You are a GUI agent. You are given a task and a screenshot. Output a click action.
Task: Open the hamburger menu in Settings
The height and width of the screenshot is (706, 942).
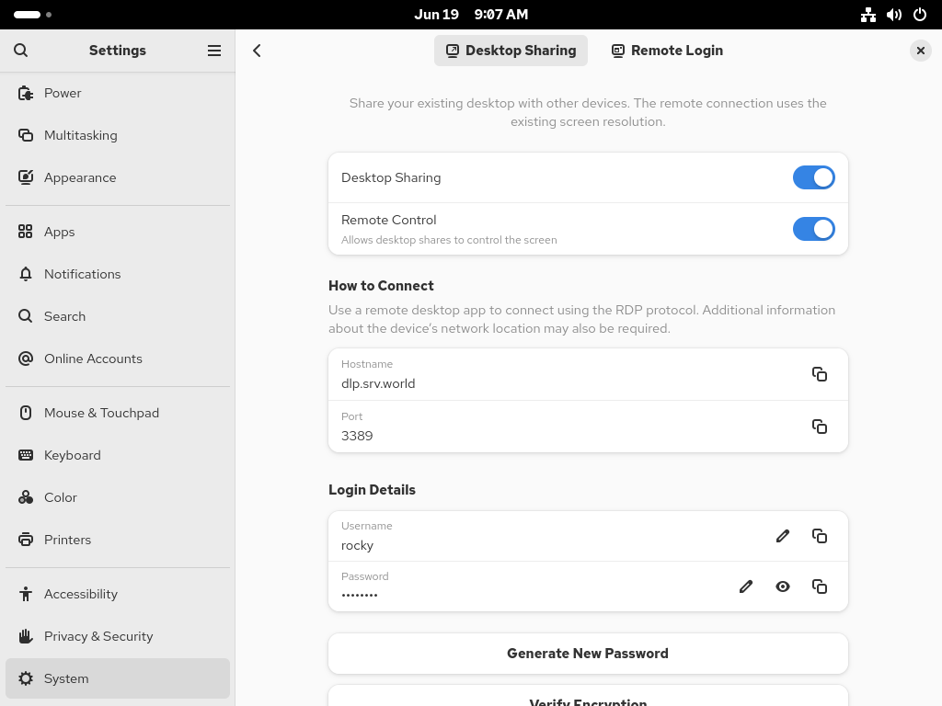213,51
